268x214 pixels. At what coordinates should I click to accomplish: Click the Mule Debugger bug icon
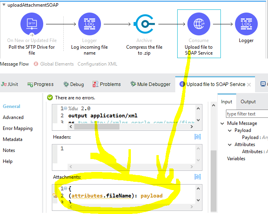133,84
